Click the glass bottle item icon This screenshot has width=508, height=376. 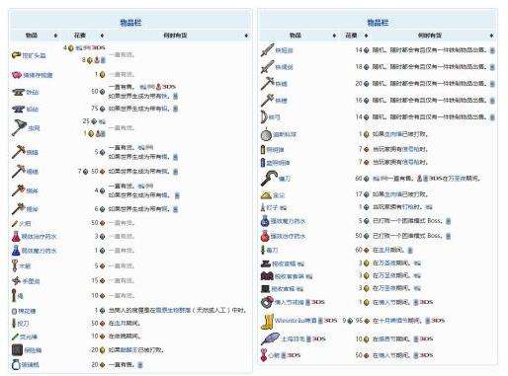[16, 364]
